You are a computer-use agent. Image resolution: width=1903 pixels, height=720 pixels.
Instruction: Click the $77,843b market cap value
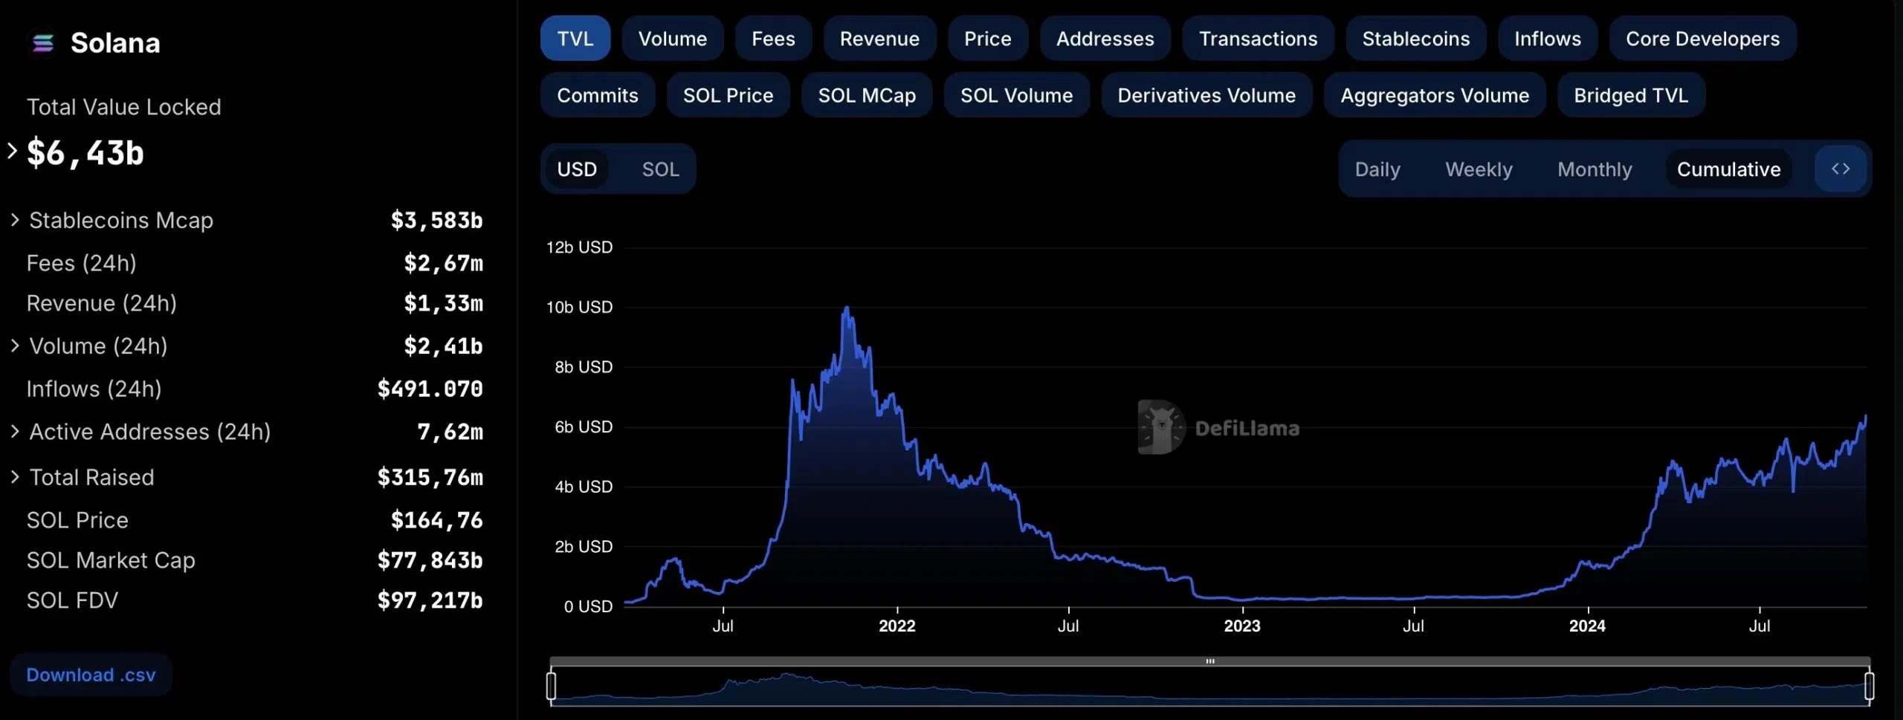point(430,560)
